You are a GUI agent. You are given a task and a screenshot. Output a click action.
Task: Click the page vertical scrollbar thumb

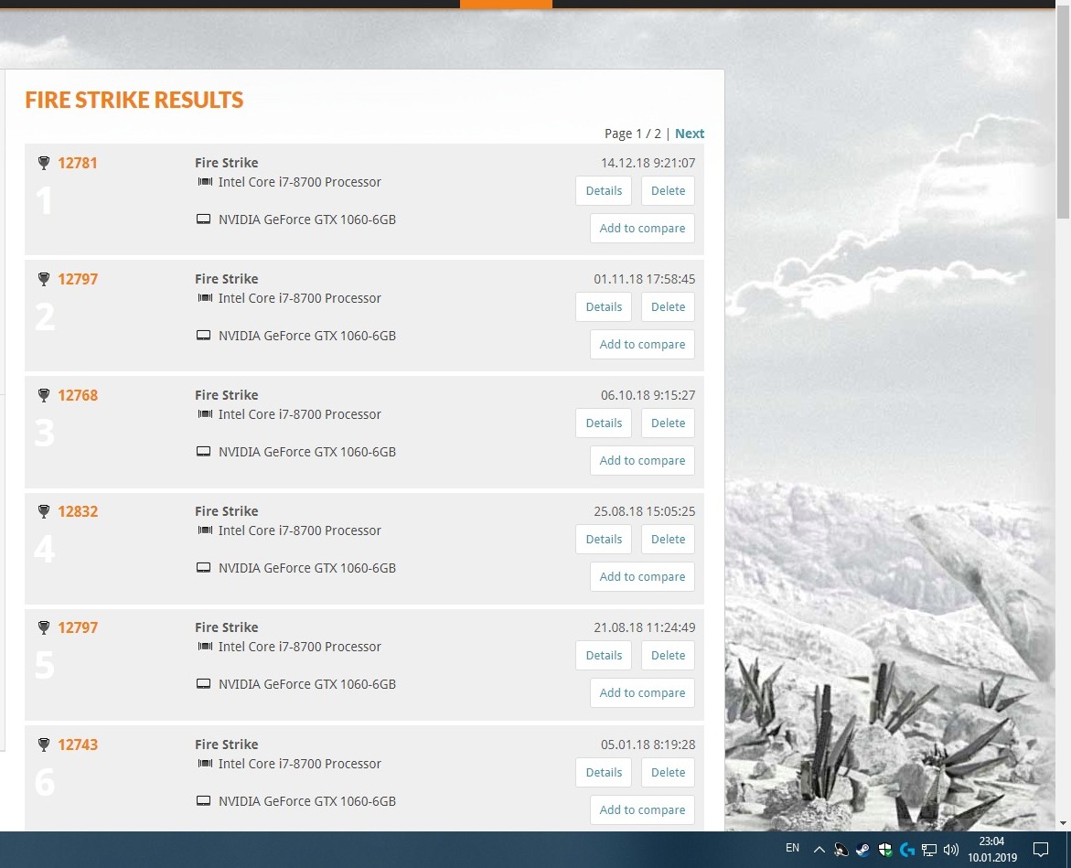1063,113
